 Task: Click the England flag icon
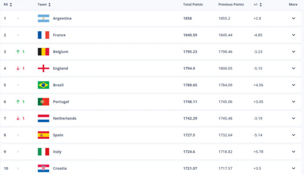[x=43, y=68]
